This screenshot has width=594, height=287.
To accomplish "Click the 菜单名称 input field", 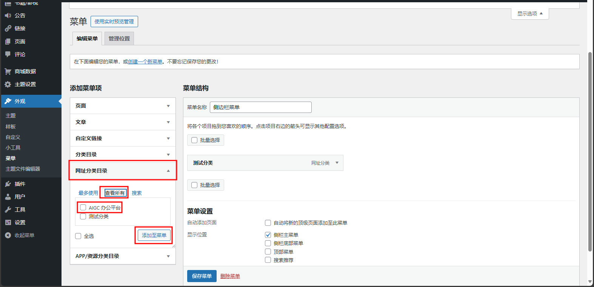I will tap(261, 107).
